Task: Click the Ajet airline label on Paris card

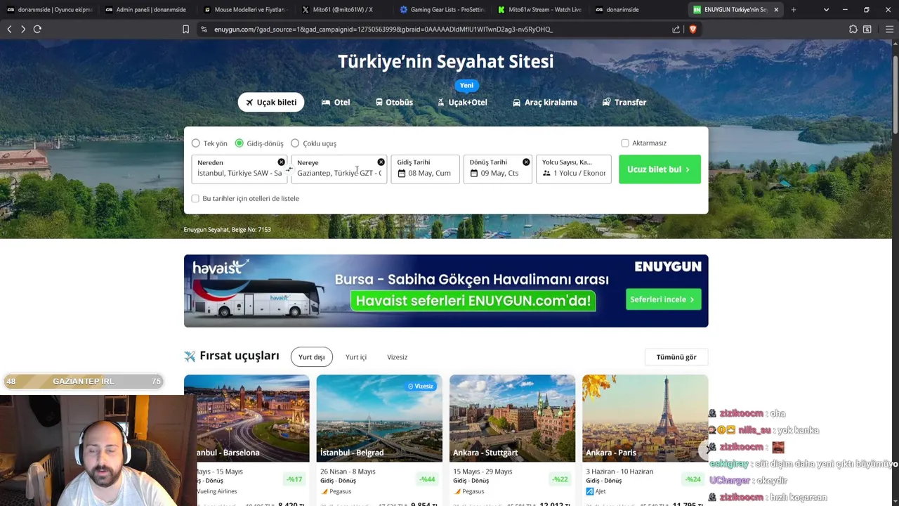Action: tap(596, 491)
